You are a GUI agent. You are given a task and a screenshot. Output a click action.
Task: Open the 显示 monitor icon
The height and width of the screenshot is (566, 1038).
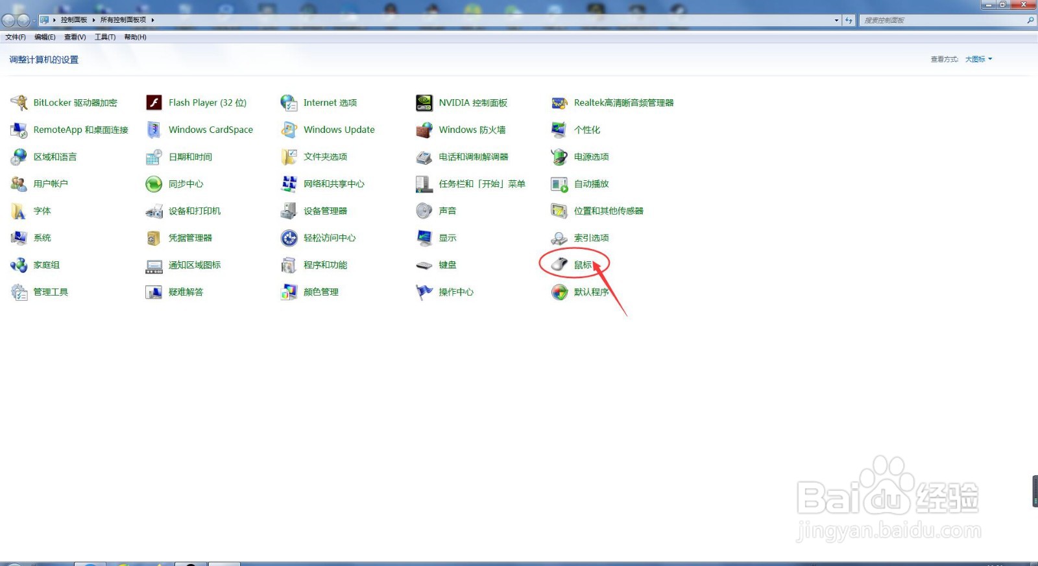click(424, 238)
